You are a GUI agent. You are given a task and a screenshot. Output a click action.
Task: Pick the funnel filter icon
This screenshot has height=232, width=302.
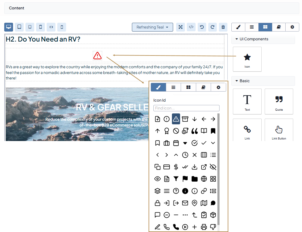point(176,179)
